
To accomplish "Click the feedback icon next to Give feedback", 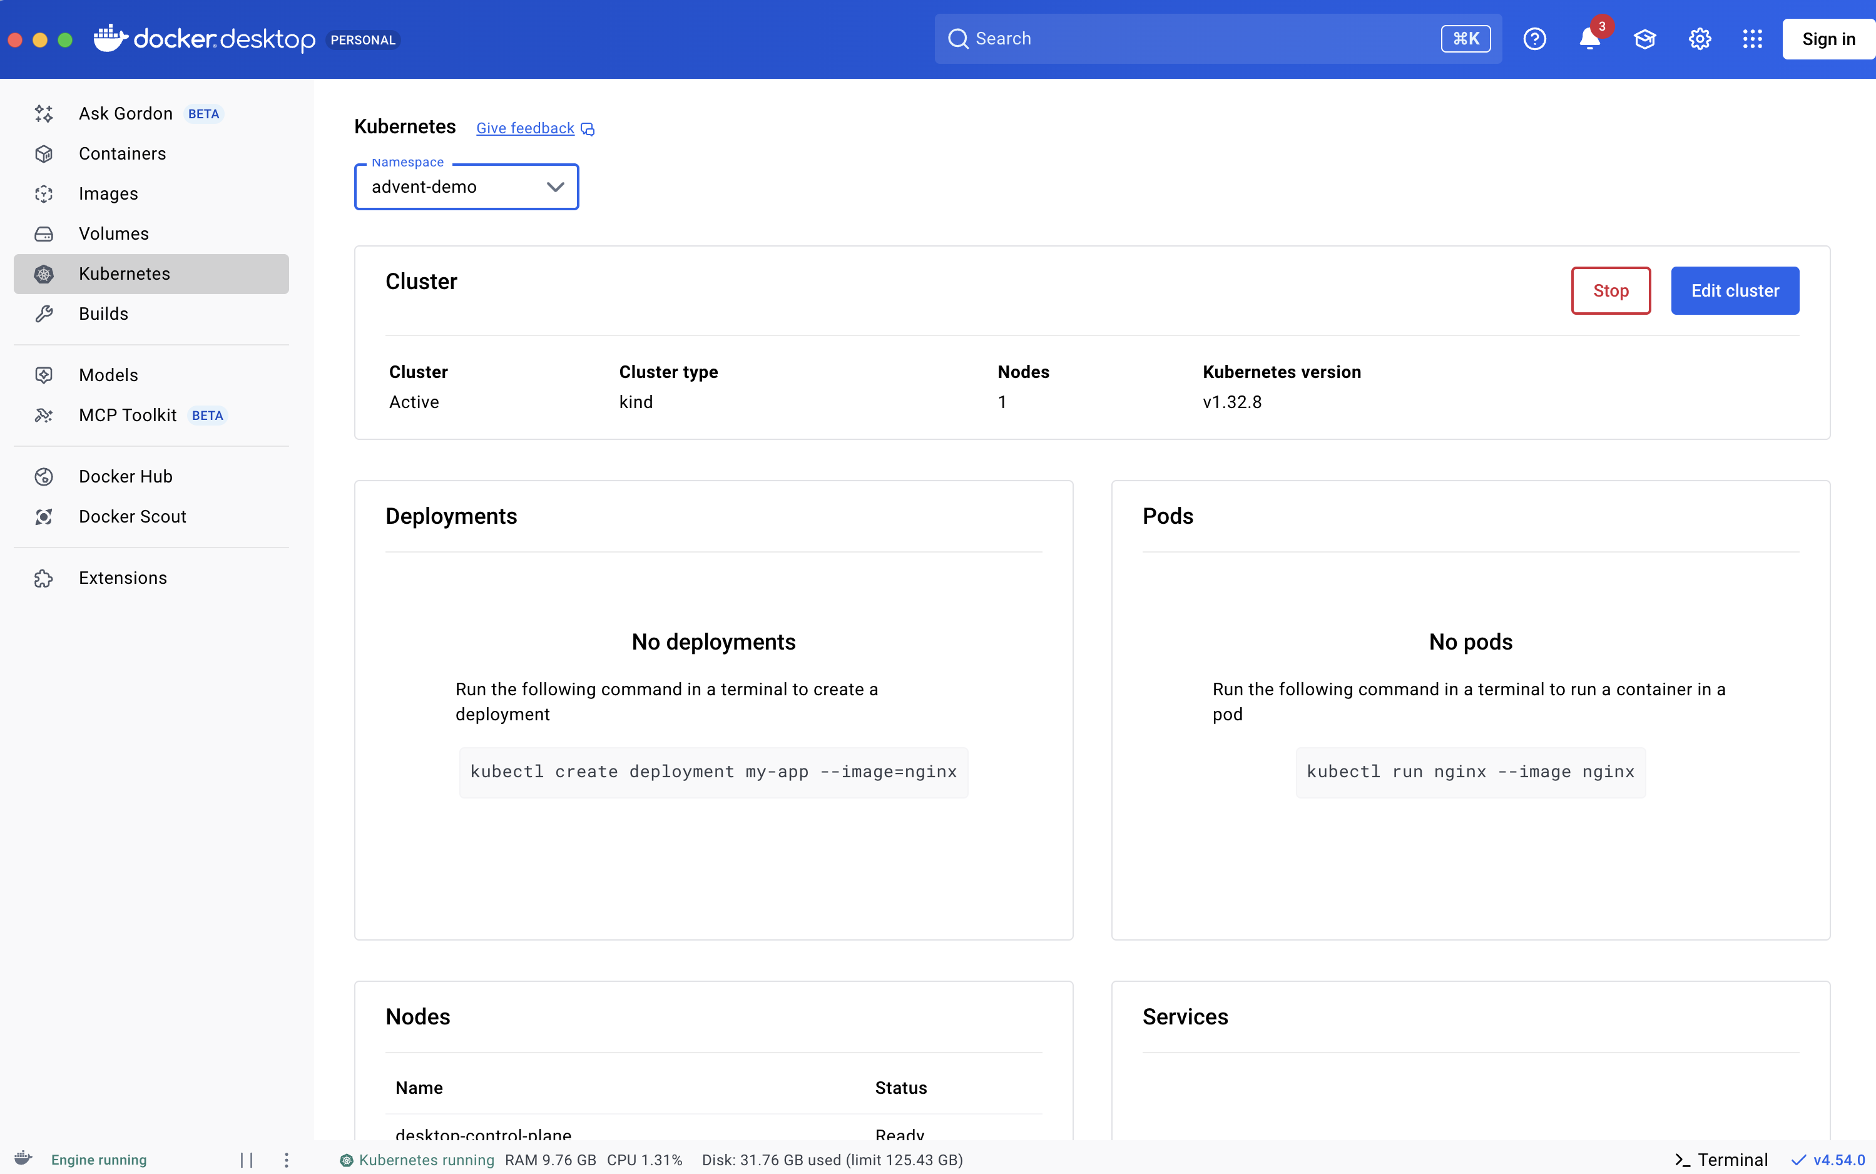I will pos(588,129).
